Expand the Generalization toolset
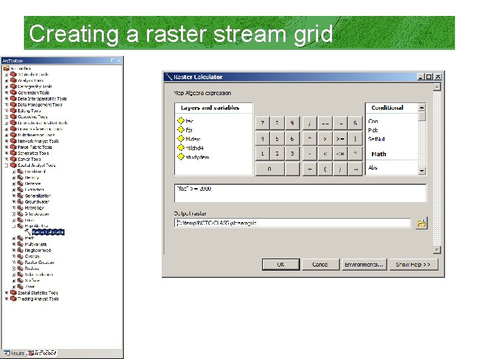479x359 pixels. (x=14, y=195)
